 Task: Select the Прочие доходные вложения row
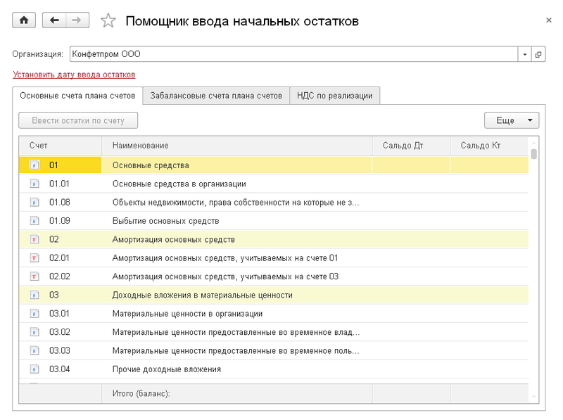274,369
